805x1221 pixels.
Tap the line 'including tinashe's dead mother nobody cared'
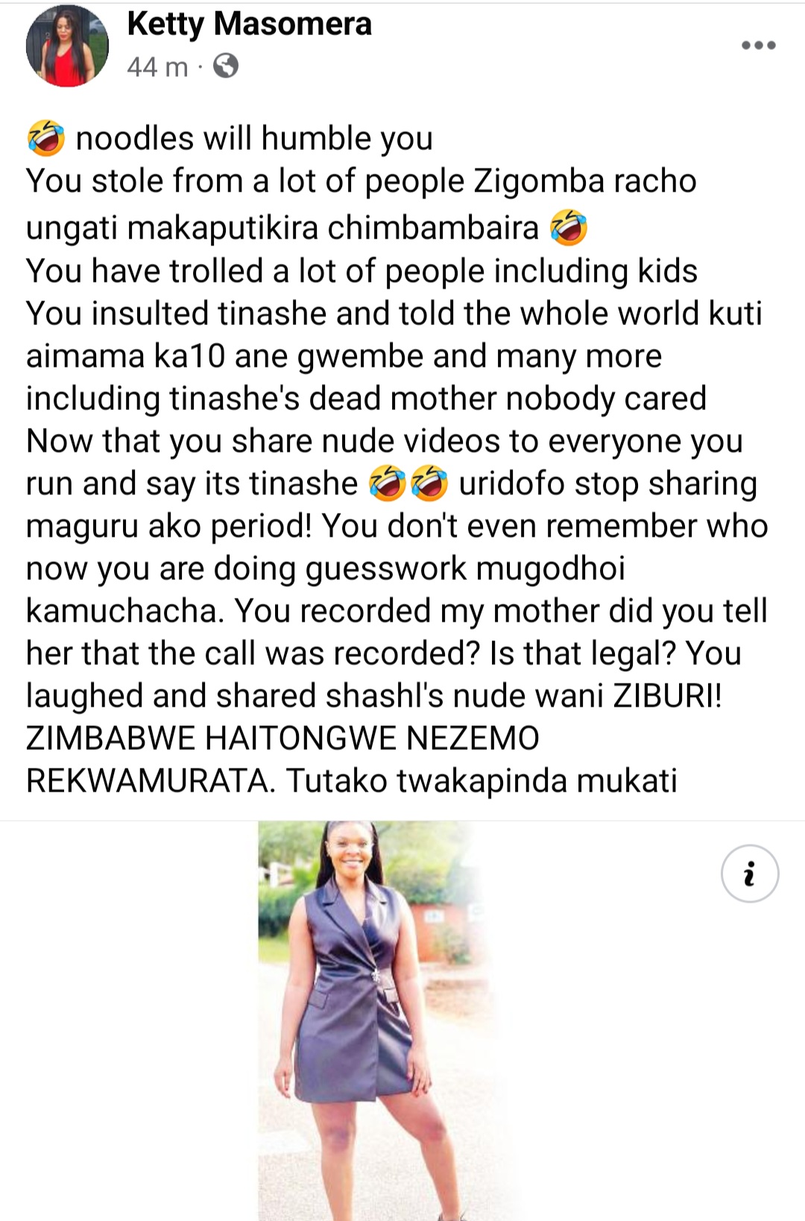[x=366, y=399]
